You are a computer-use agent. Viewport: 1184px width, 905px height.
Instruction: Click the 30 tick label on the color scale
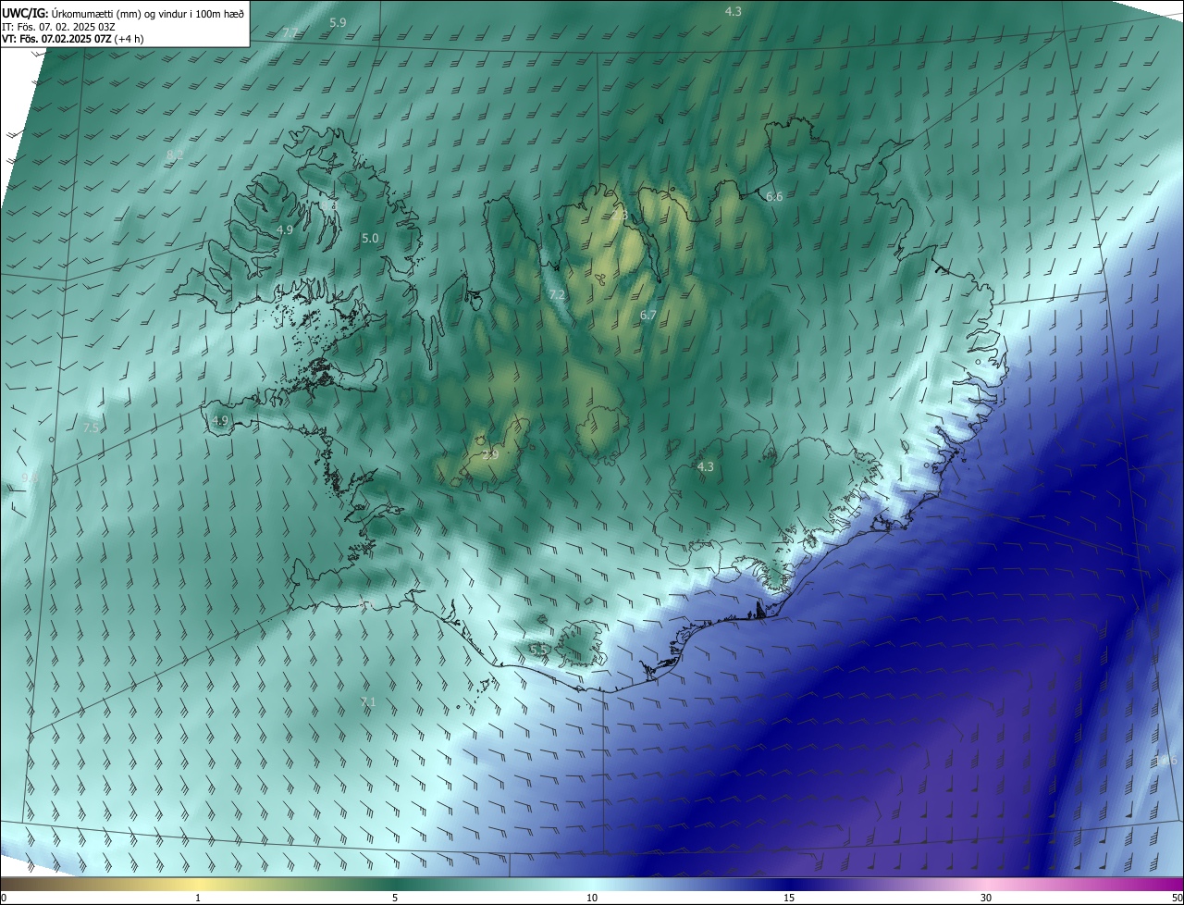(986, 898)
